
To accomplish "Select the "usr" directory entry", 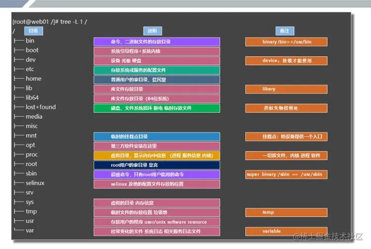I will tap(30, 221).
